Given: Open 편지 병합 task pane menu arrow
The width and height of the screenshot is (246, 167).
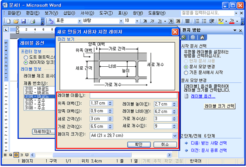Looking at the screenshot, I should coord(235,30).
